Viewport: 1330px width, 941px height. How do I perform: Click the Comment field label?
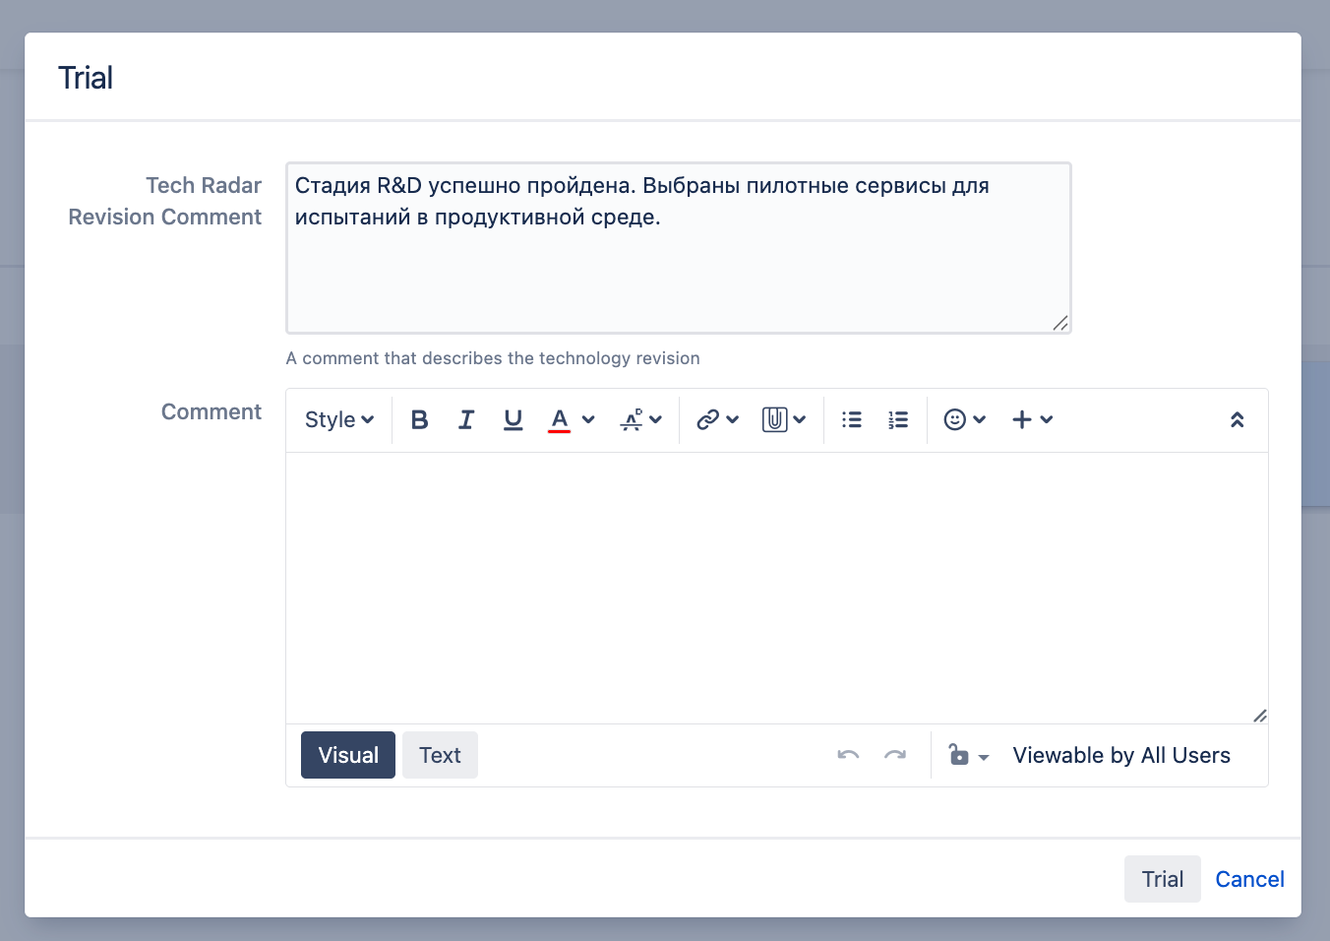pyautogui.click(x=212, y=411)
